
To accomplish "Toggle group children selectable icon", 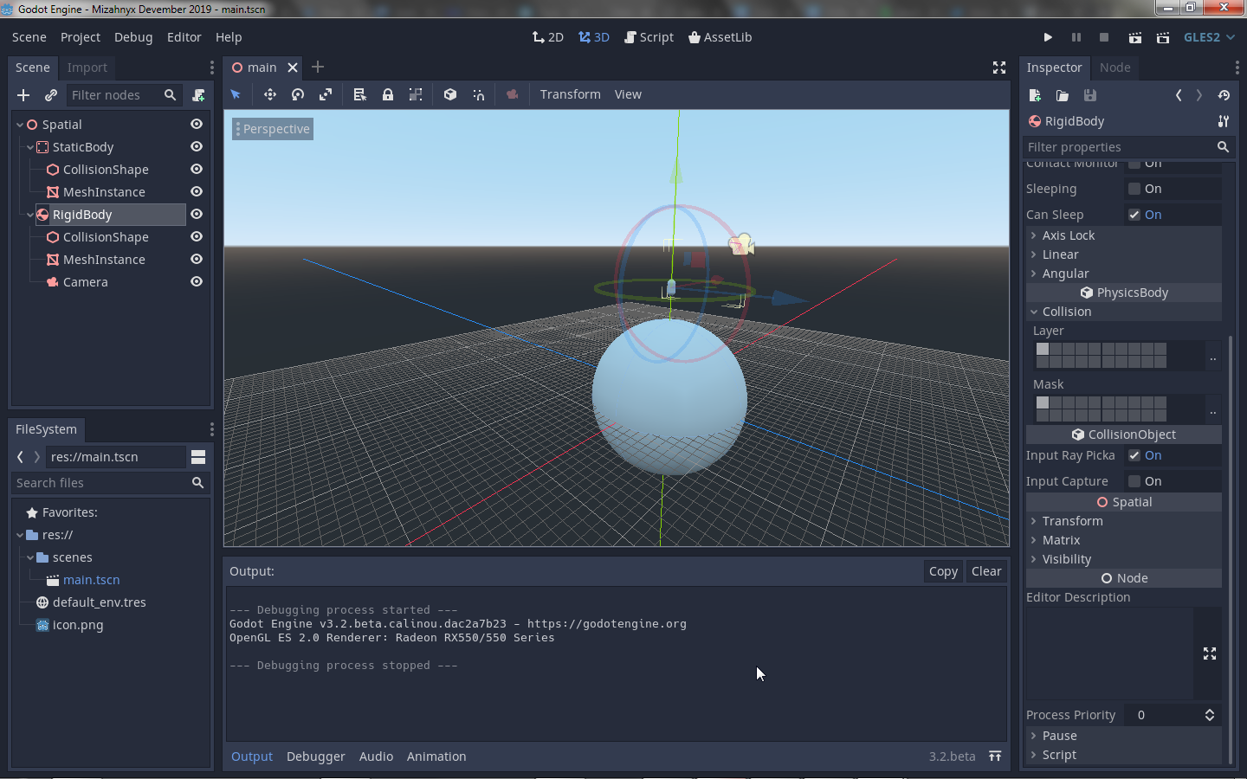I will pyautogui.click(x=416, y=94).
